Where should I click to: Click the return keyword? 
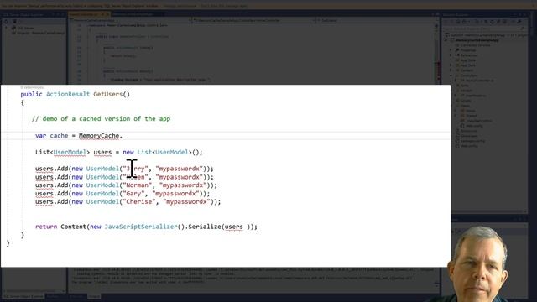[46, 226]
